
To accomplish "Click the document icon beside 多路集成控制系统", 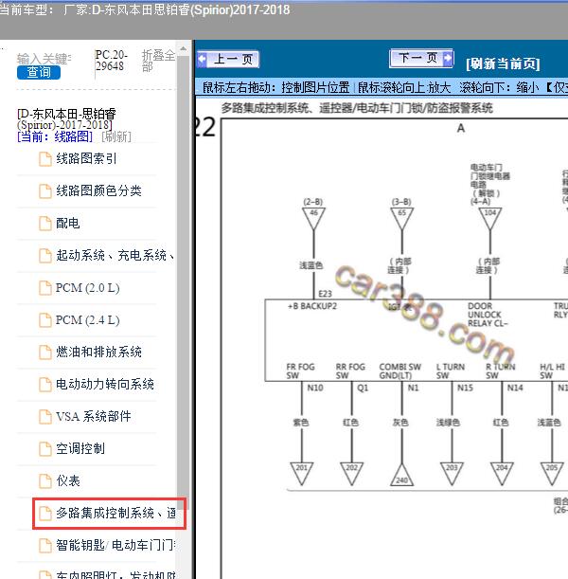I will coord(45,514).
